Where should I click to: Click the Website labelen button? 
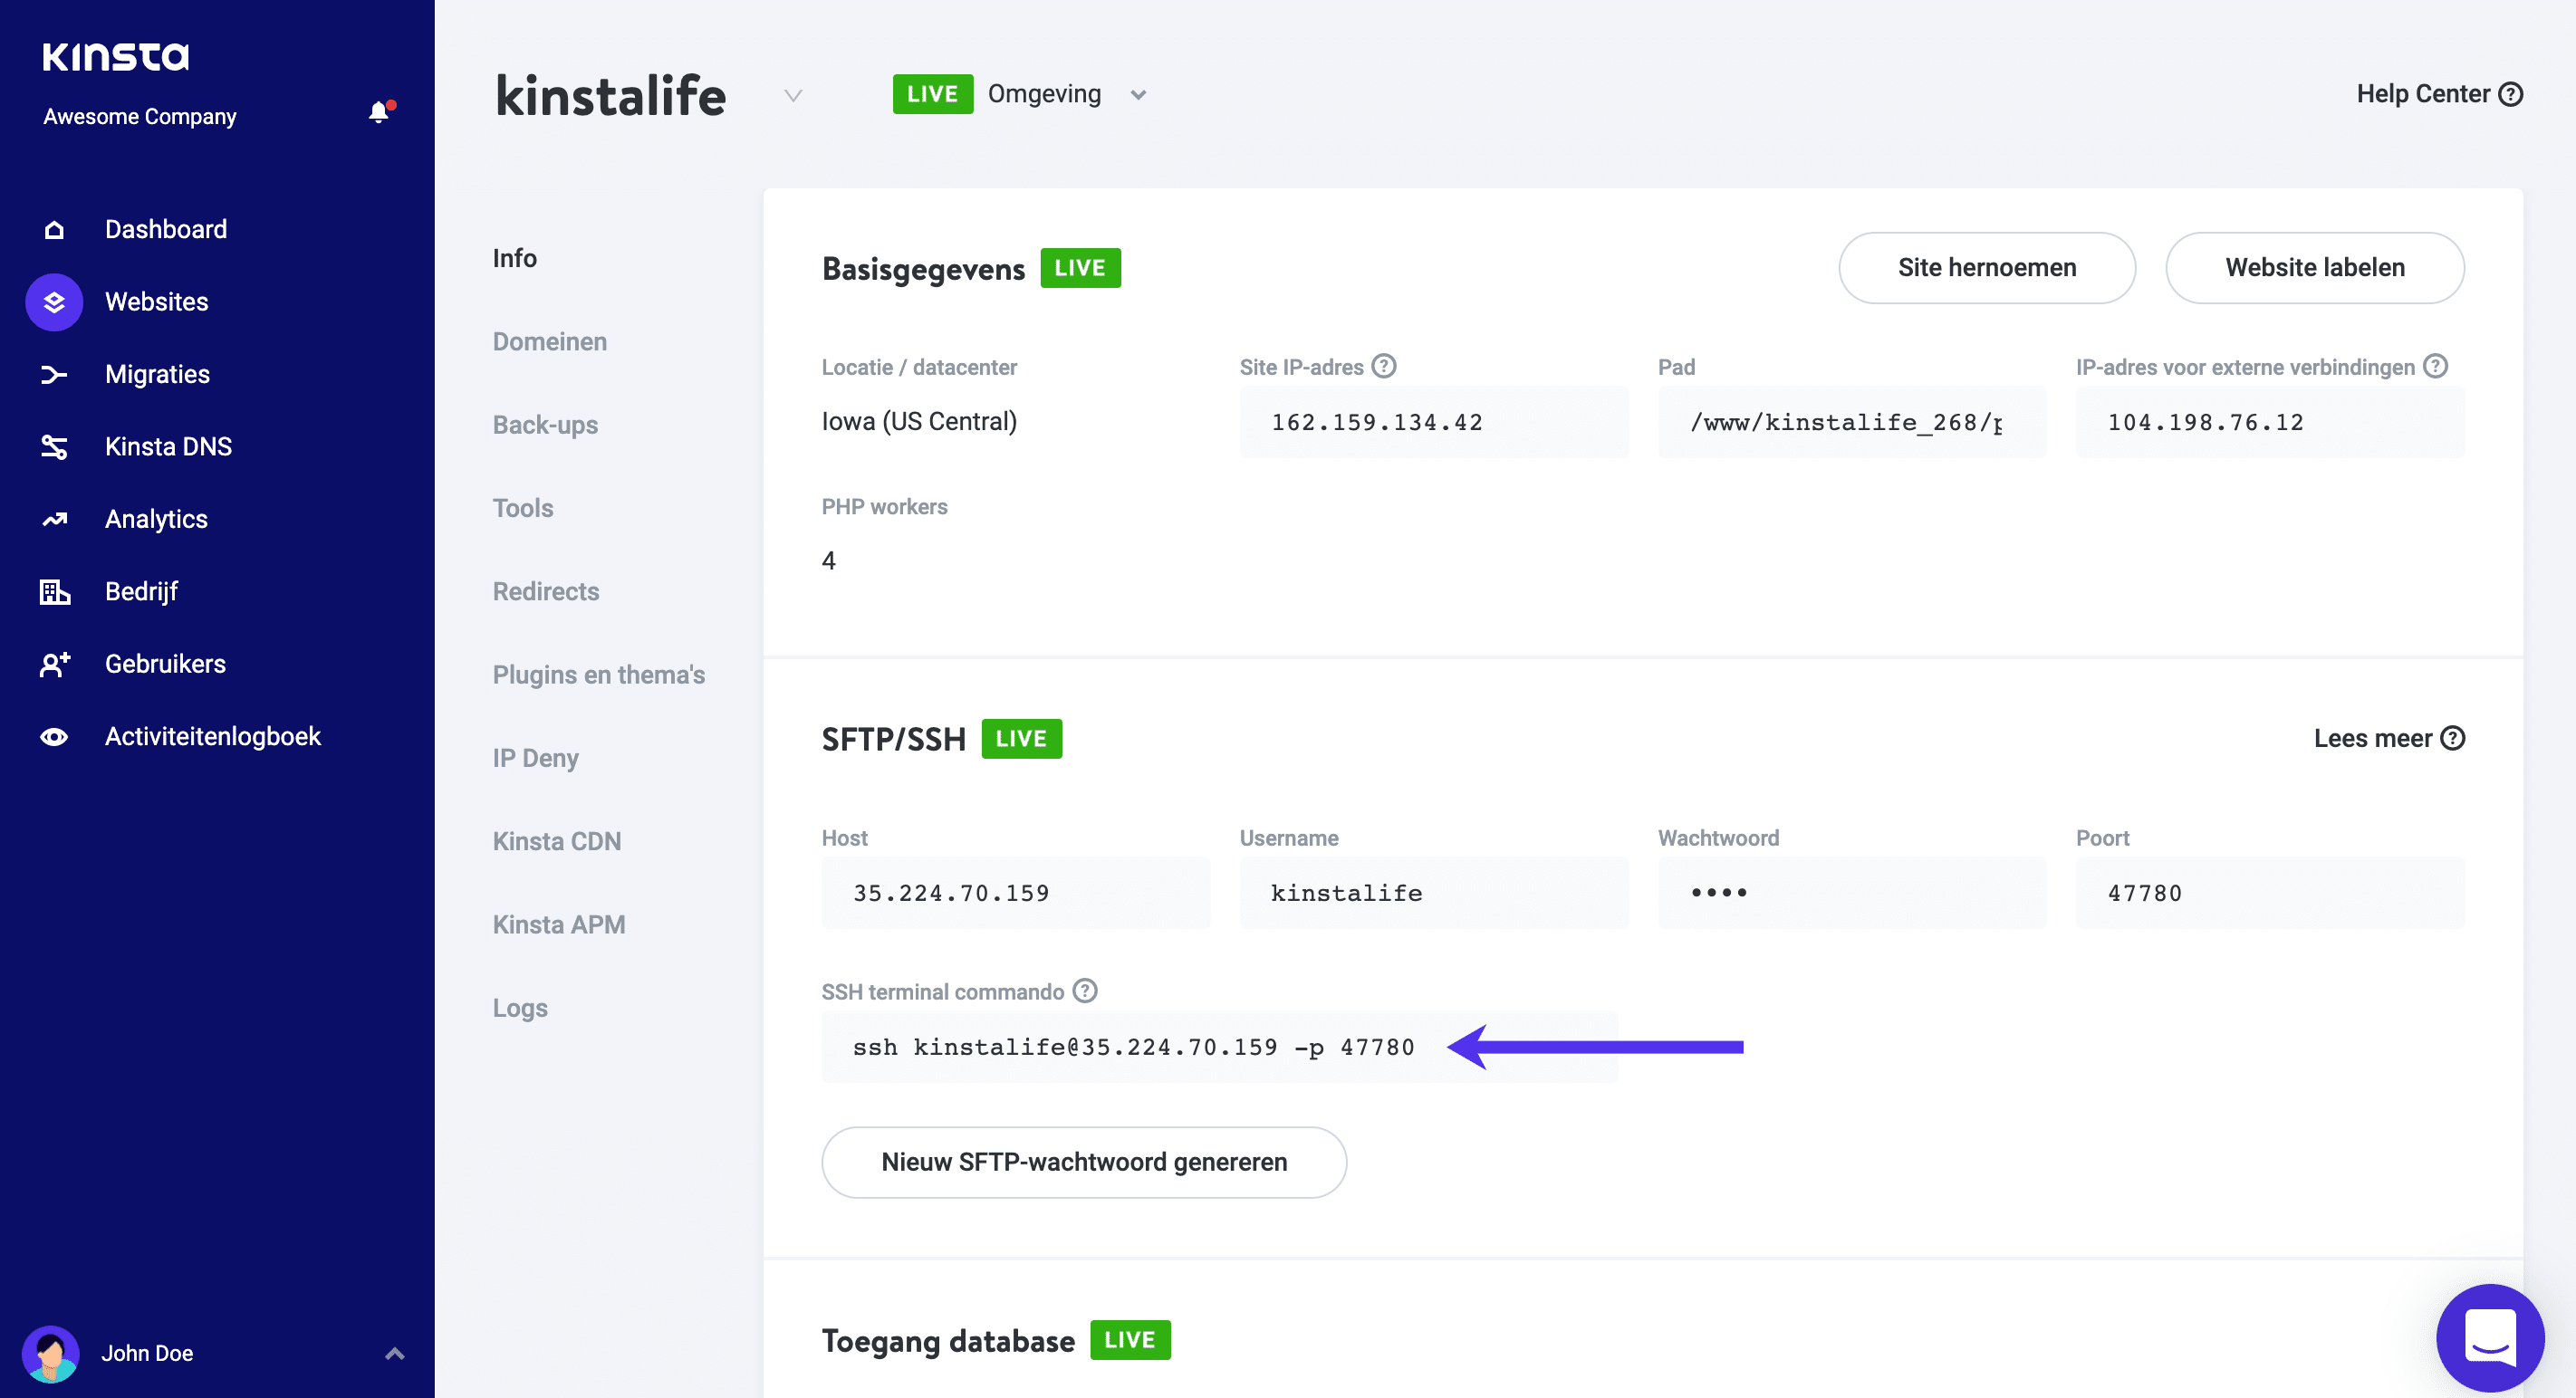click(x=2315, y=268)
